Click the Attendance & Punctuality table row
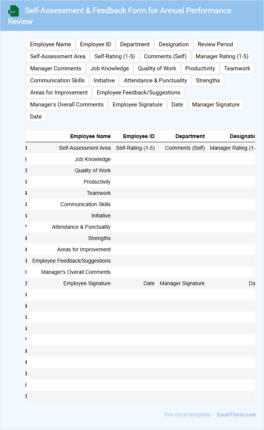This screenshot has height=430, width=264. click(140, 227)
